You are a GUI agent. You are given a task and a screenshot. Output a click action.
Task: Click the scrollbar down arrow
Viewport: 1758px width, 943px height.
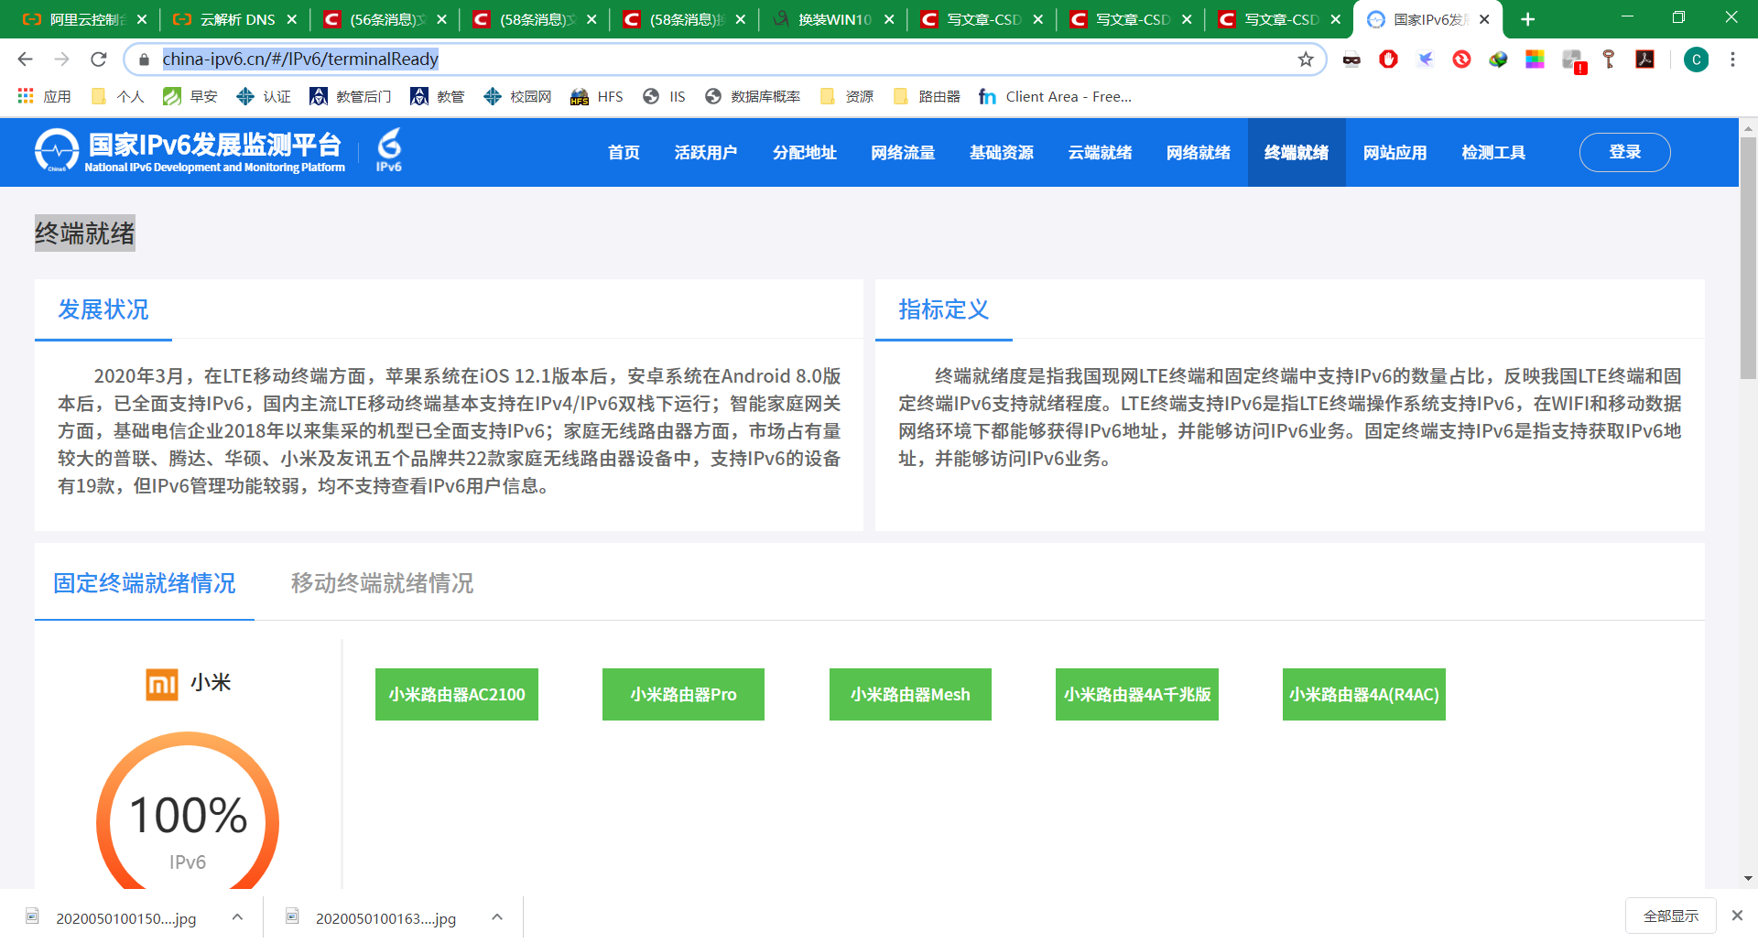[1748, 878]
